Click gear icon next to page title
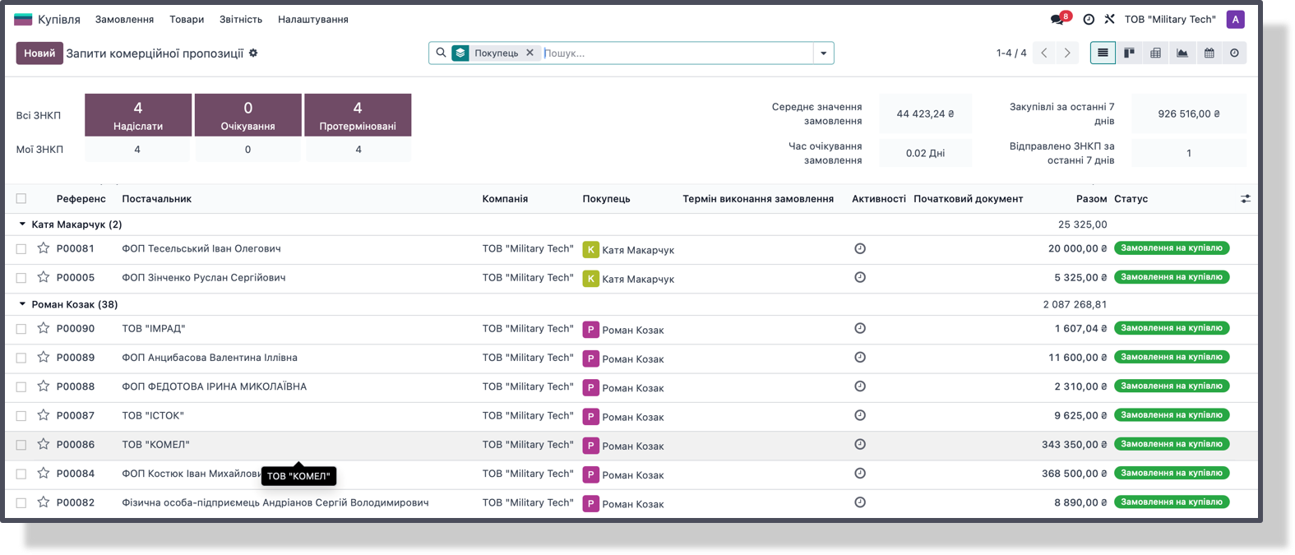Viewport: 1295px width, 555px height. click(x=253, y=53)
